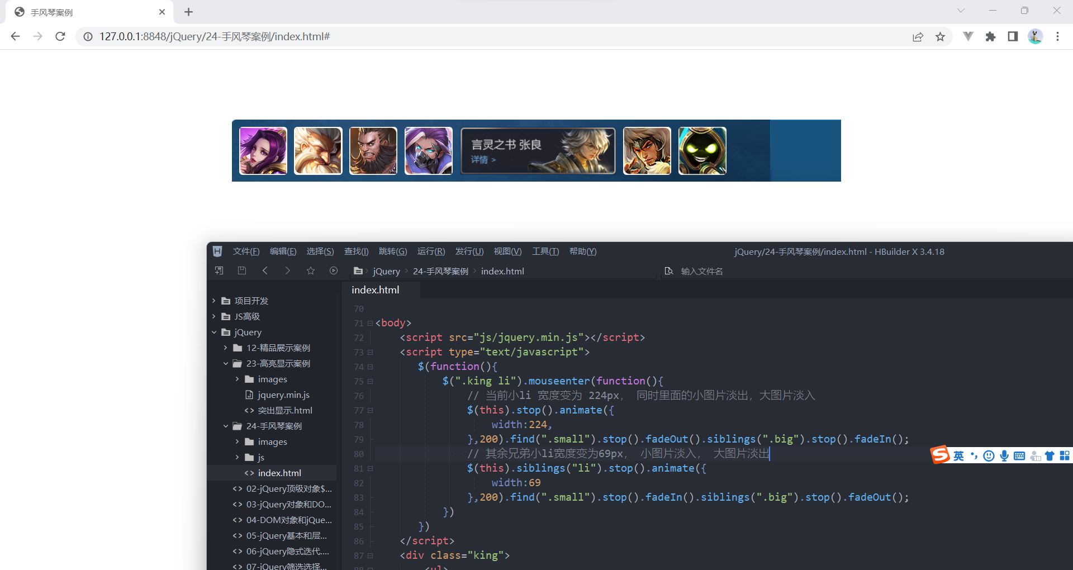1073x570 pixels.
Task: Navigate back with HBuilder left arrow
Action: click(x=265, y=270)
